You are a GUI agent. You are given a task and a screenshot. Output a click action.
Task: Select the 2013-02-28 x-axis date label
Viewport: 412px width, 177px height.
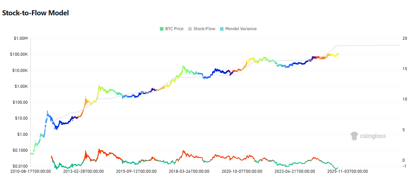(x=83, y=171)
